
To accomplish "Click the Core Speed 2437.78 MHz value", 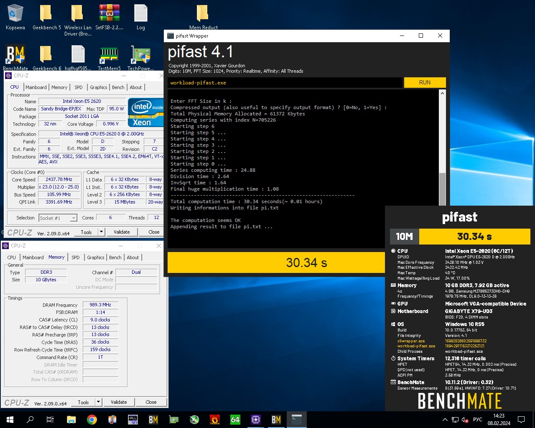I will tap(59, 179).
